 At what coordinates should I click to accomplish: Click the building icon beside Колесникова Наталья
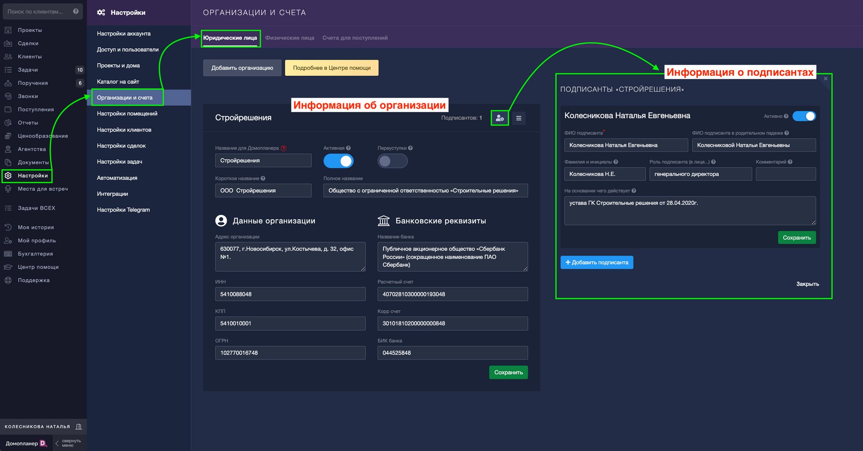click(x=79, y=427)
